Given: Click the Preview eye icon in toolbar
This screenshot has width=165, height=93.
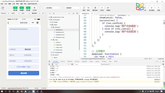Looking at the screenshot, I should click(88, 8).
